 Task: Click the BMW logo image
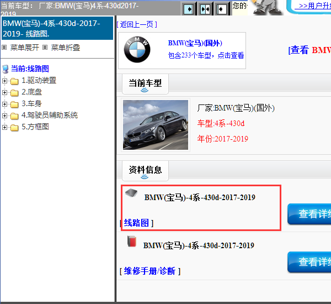pos(137,50)
